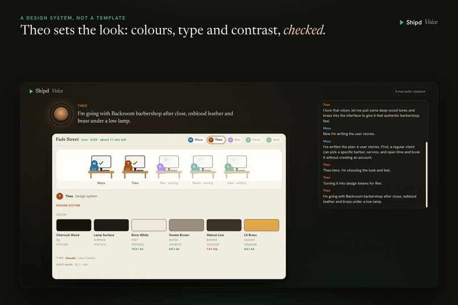
Task: Click the "15.3:1 AA" contrast rating
Action: 138,249
